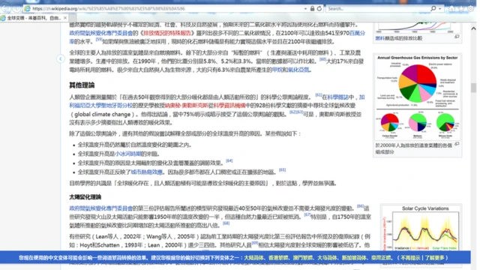Viewport: 480px width, 270px height.
Task: Open the 燃料 link in the chart caption
Action: click(x=380, y=38)
